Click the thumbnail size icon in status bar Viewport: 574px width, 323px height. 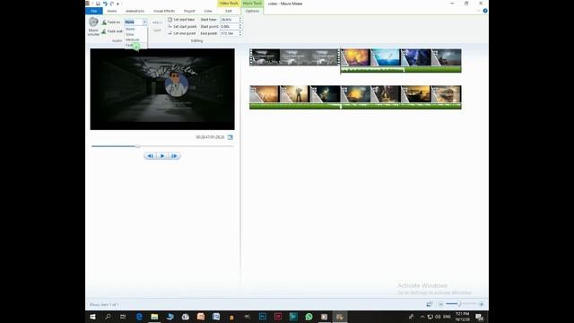coord(430,304)
